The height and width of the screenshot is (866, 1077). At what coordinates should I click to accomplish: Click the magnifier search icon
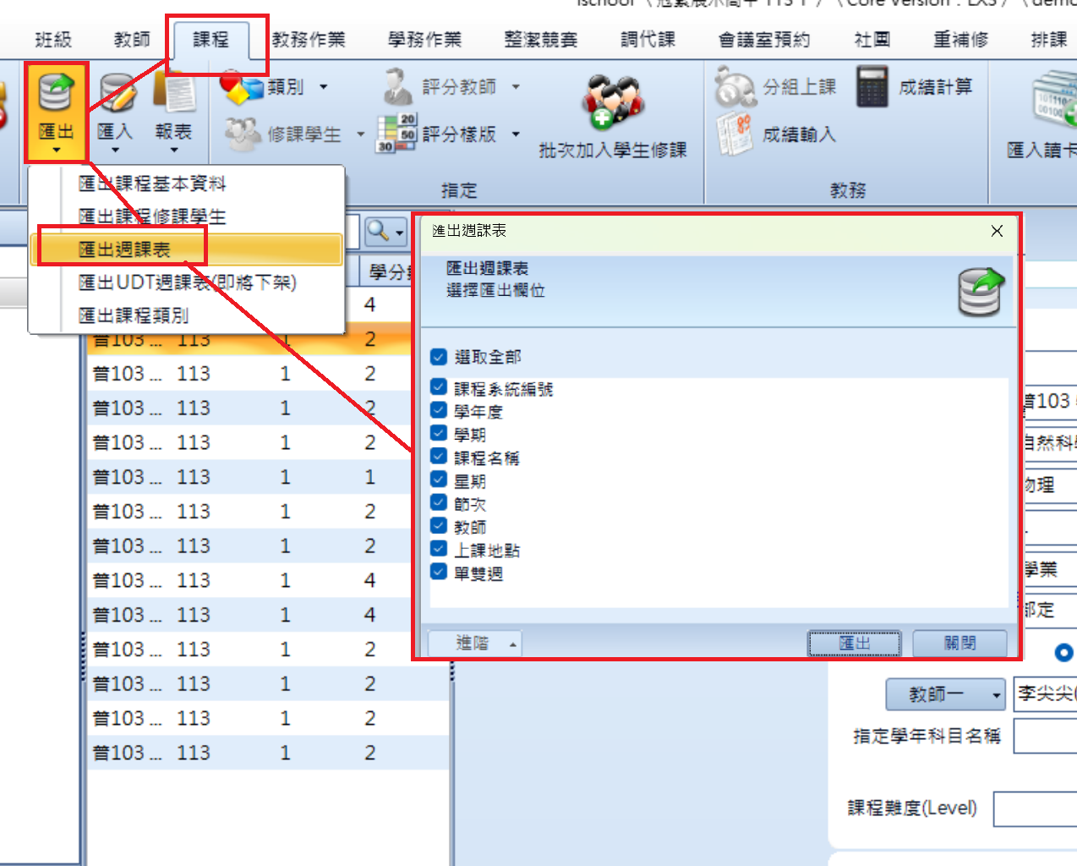click(379, 231)
